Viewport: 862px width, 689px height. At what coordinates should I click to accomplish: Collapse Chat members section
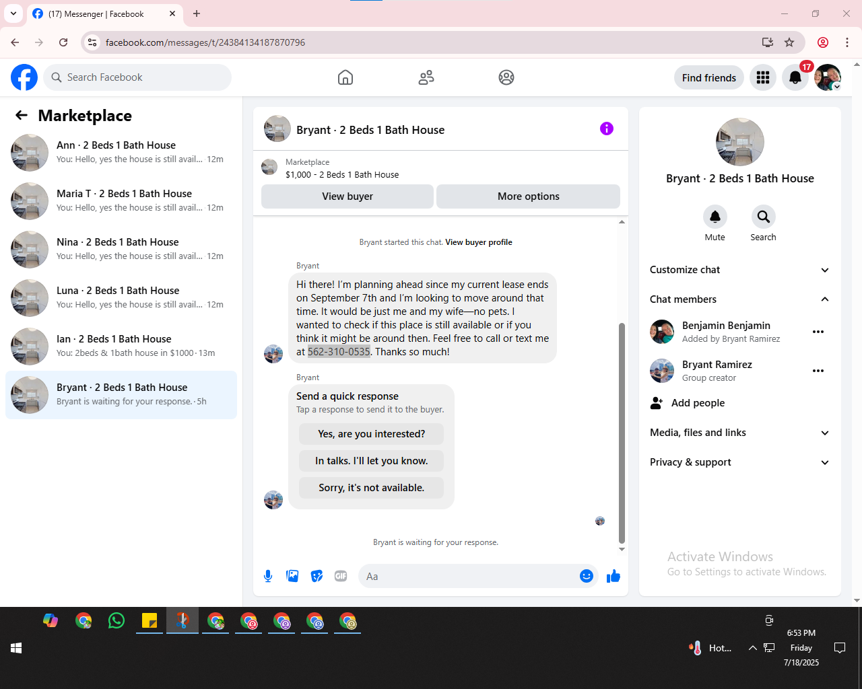pyautogui.click(x=739, y=299)
